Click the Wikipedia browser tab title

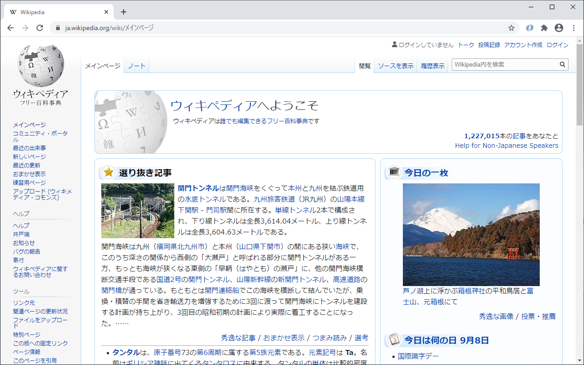pyautogui.click(x=32, y=12)
